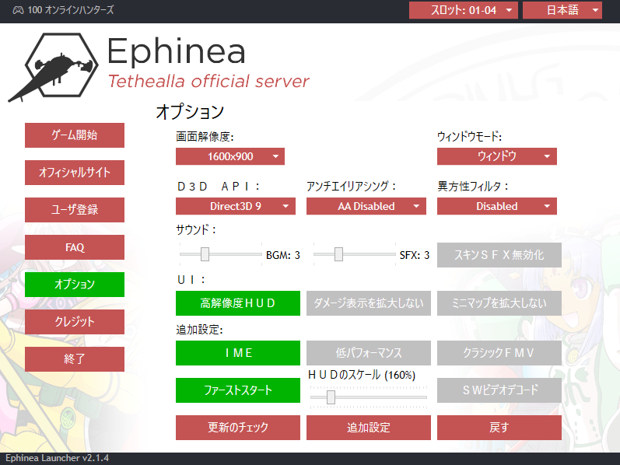Toggle スキンSFX無効化 option
The image size is (620, 465).
[x=499, y=255]
